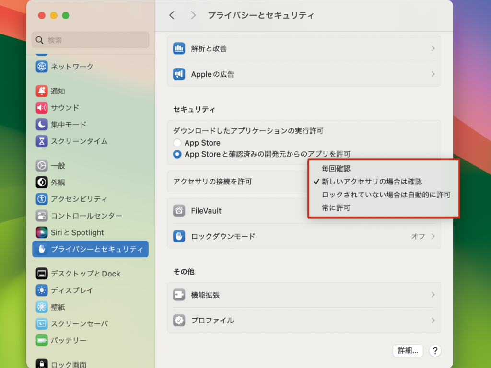Click the プロファイル checkmark badge icon
The image size is (491, 368).
(x=179, y=321)
